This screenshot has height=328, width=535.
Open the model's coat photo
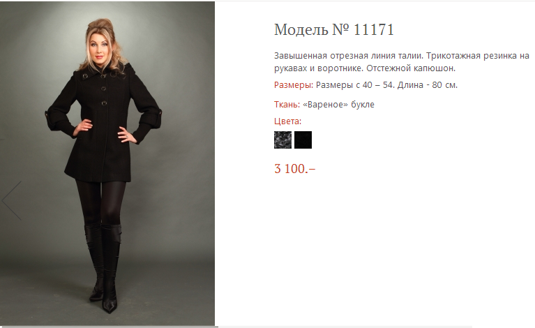point(107,163)
